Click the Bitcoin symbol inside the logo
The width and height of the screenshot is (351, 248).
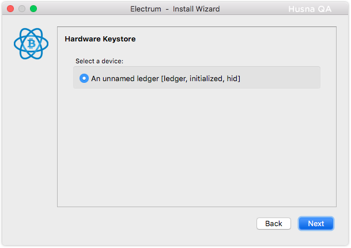point(31,44)
